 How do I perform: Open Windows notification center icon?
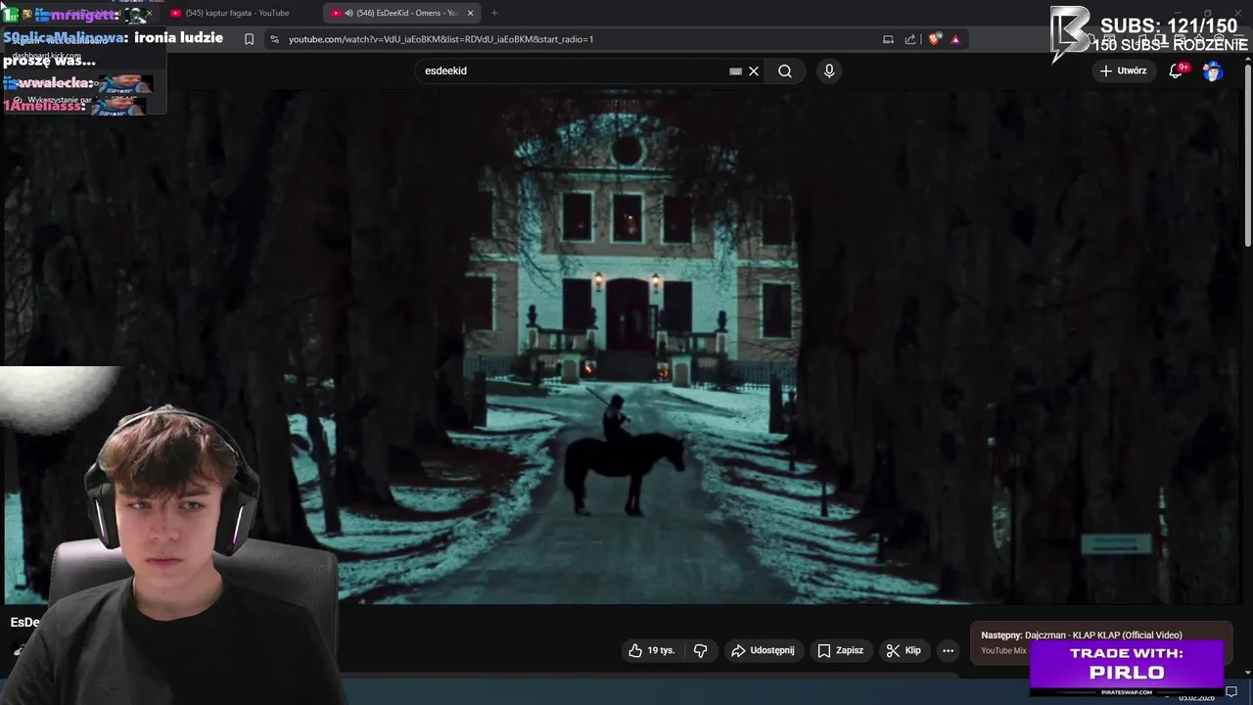coord(1231,692)
